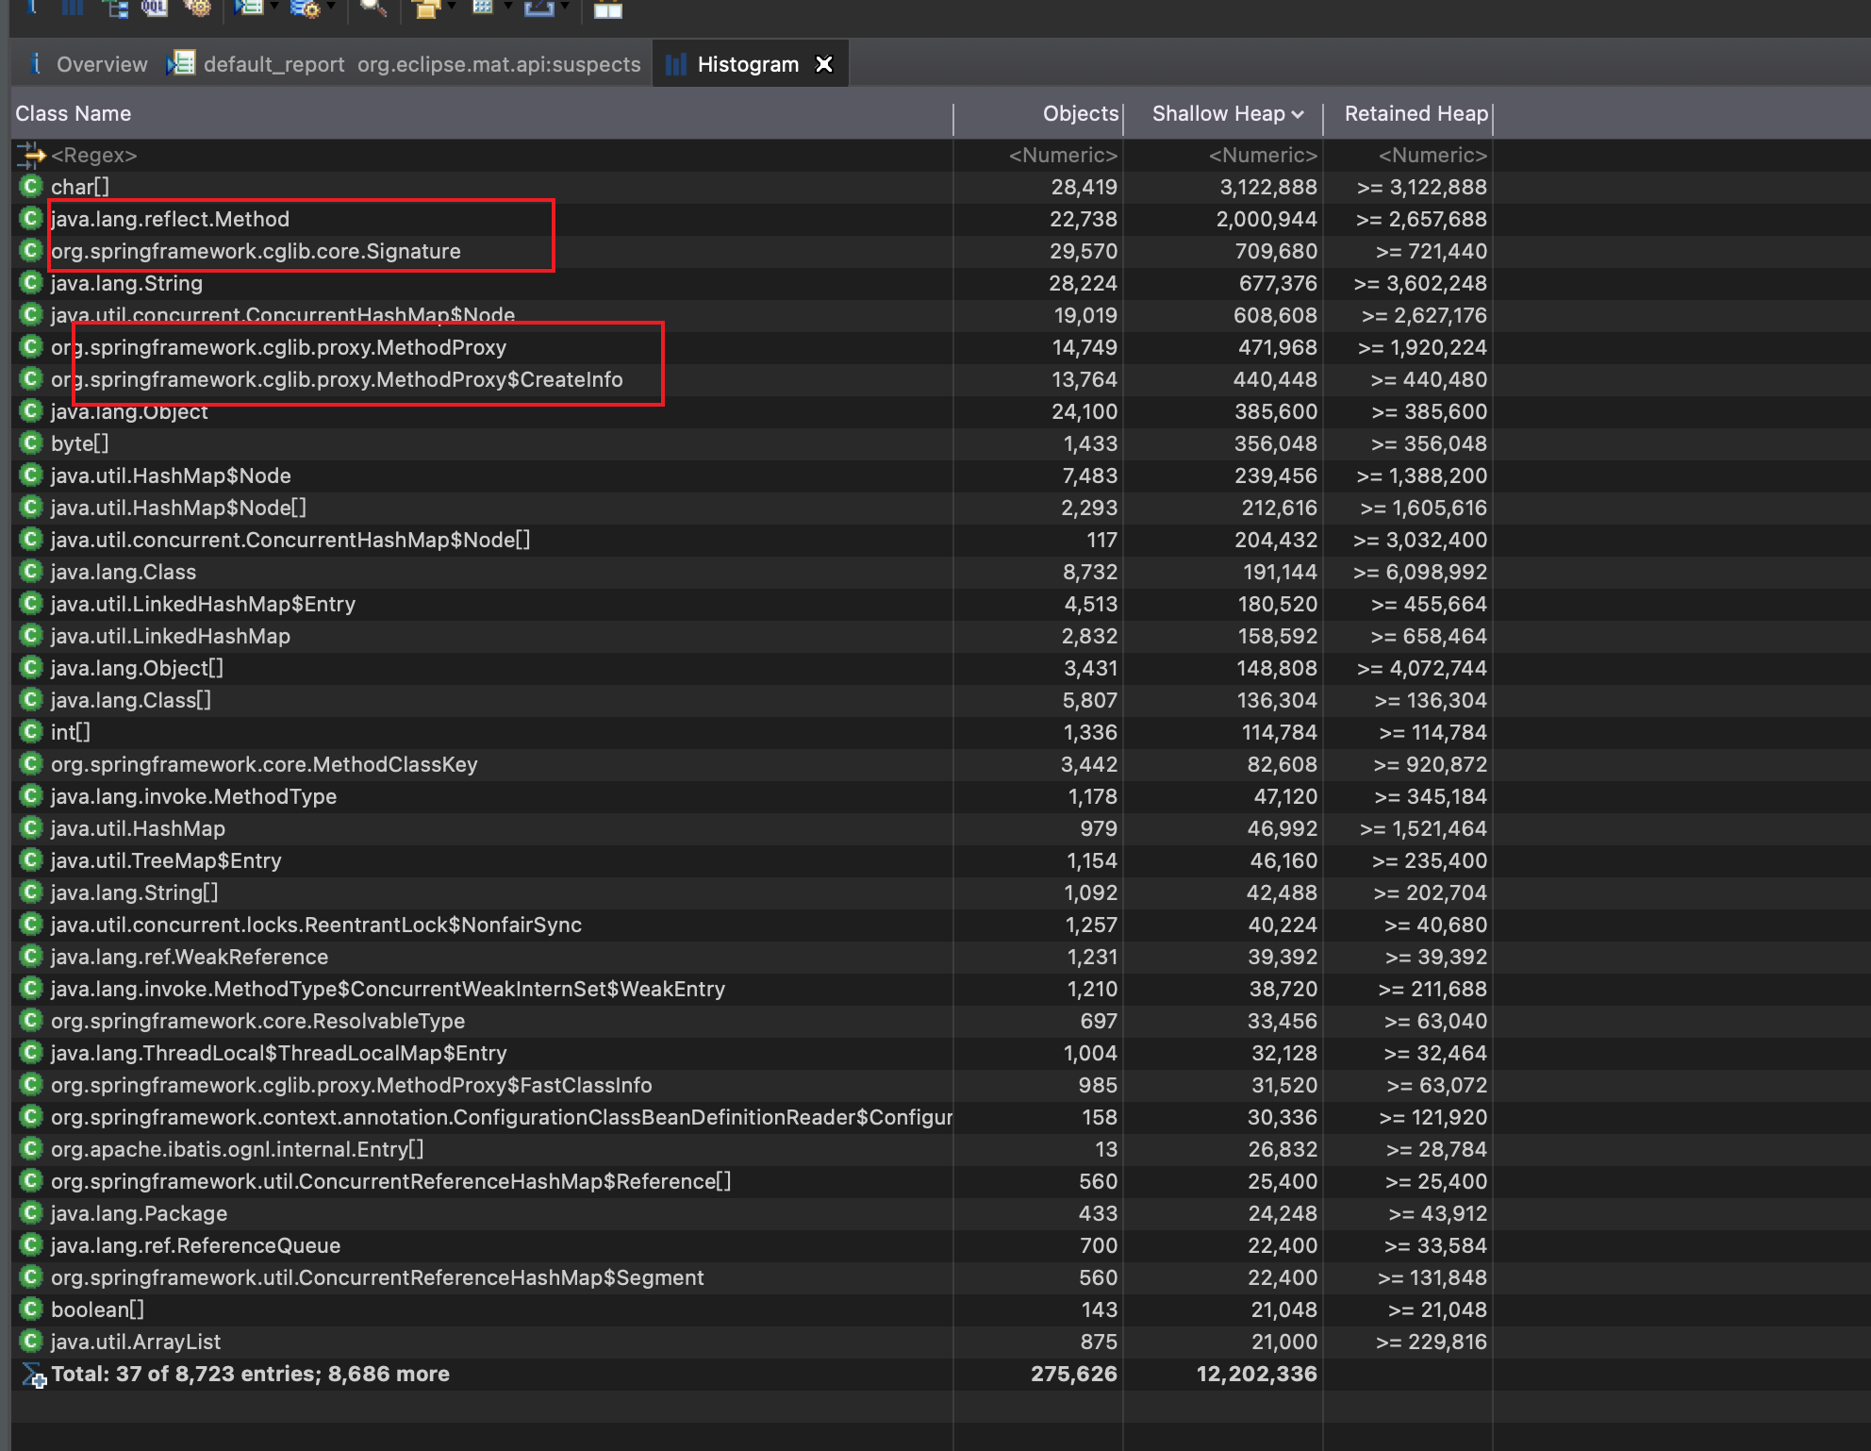Click the Shallow Heap sort direction chevron
The width and height of the screenshot is (1871, 1451).
[1299, 115]
